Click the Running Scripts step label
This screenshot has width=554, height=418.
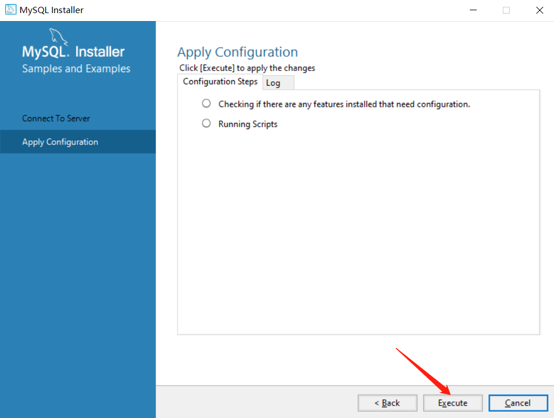(x=247, y=124)
